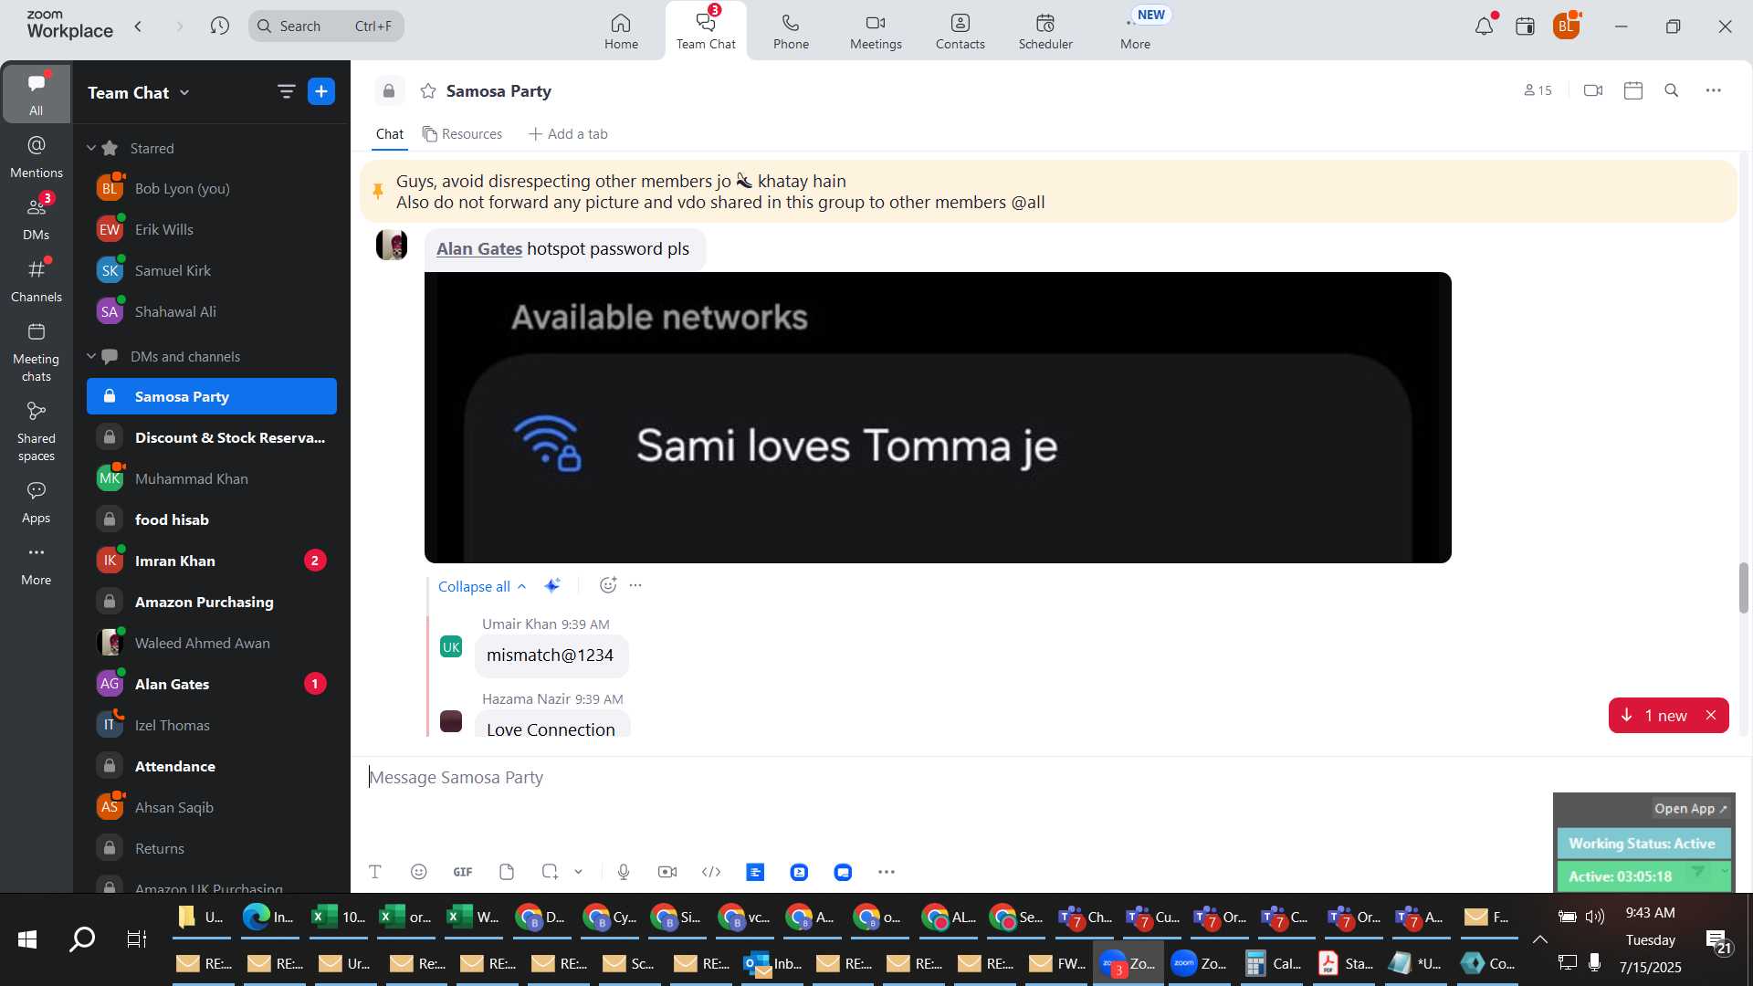Collapse the DMs and channels section

(x=91, y=356)
